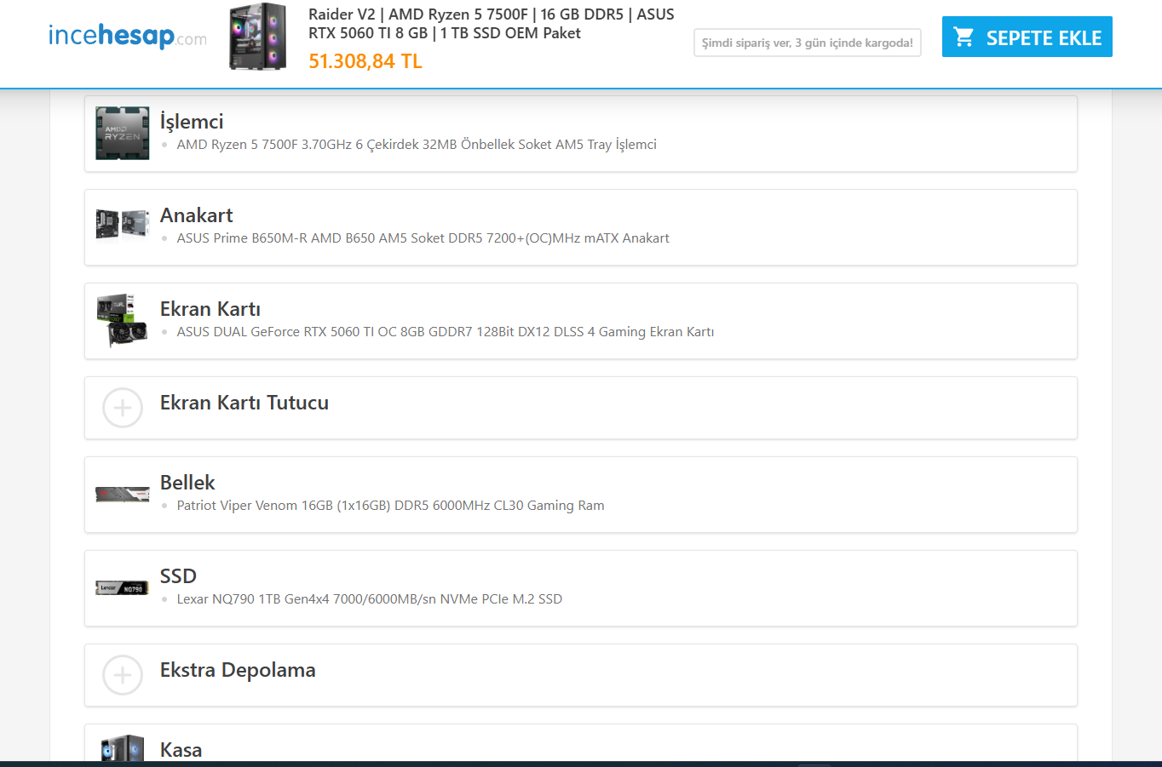Open the Raider V2 PC thumbnail in header

coord(258,37)
